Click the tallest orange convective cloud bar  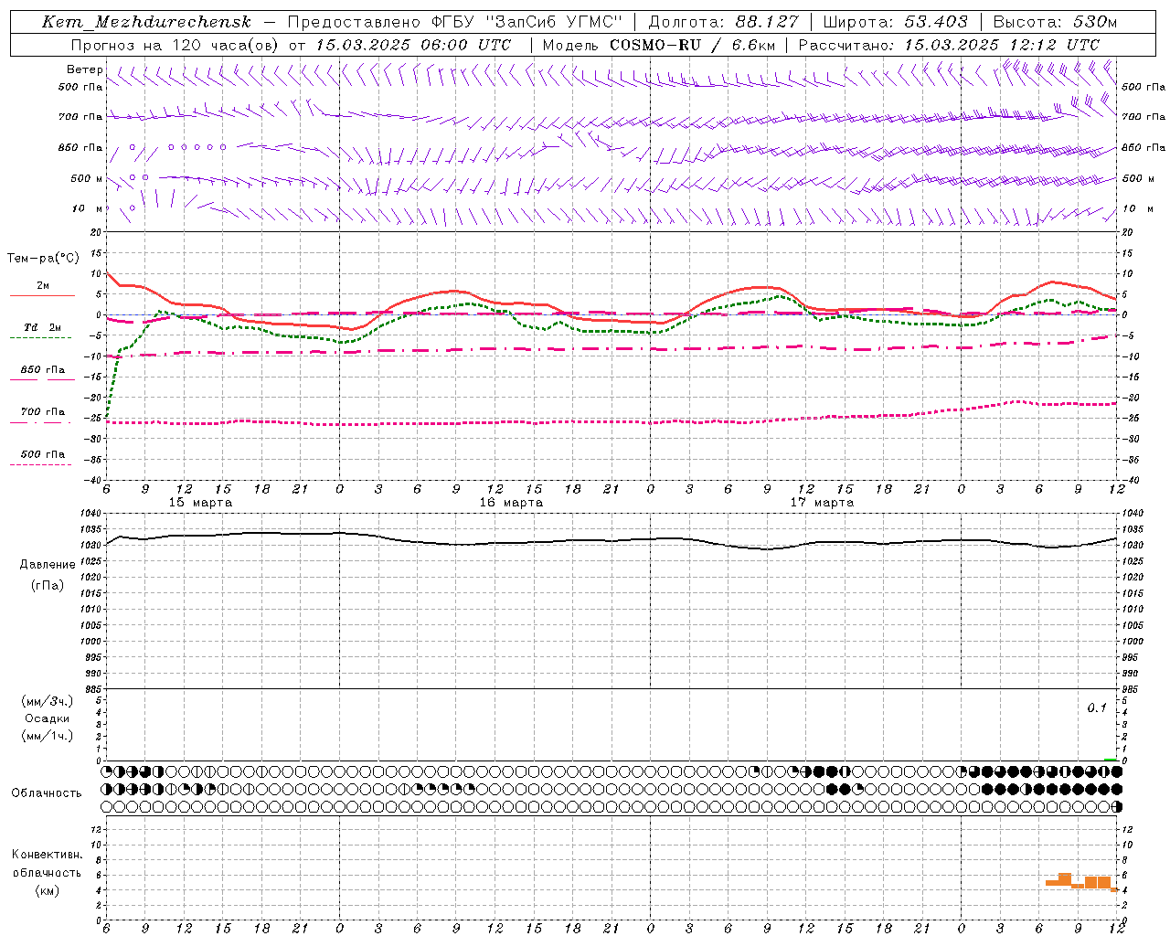(x=1065, y=880)
